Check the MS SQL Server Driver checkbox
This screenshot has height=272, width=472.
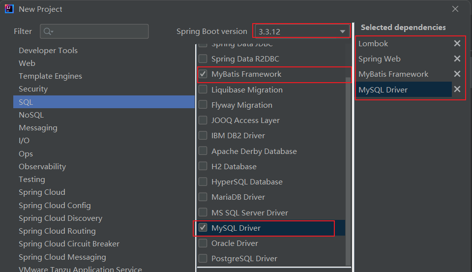click(x=203, y=212)
